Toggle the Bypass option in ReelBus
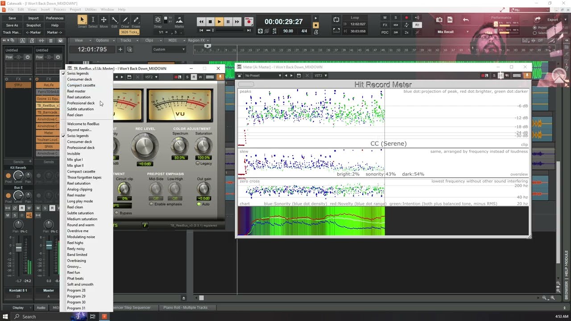The height and width of the screenshot is (321, 571). (x=116, y=213)
